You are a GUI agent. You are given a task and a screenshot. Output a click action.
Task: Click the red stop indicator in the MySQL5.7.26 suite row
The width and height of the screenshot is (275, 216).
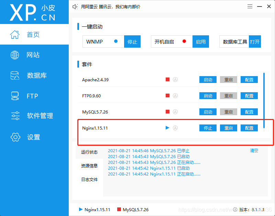167,111
